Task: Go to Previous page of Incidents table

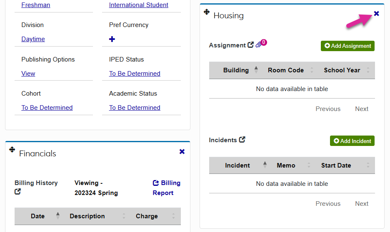Action: click(328, 204)
